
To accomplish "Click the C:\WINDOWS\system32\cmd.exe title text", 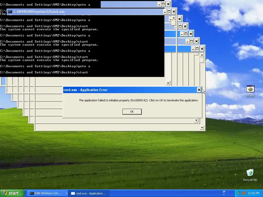I will click(x=39, y=12).
